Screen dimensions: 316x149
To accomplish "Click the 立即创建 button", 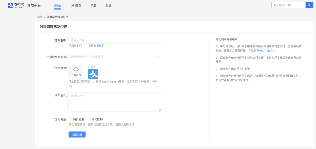I will pyautogui.click(x=77, y=134).
